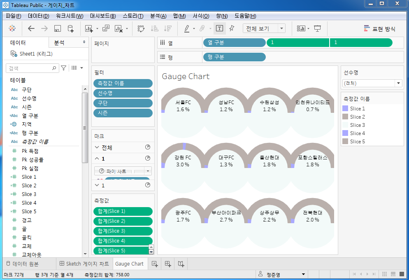The image size is (409, 280).
Task: Collapse the expanded marks card 1
Action: click(97, 159)
